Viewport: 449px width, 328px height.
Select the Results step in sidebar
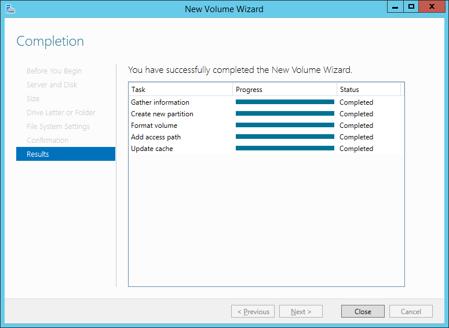point(66,154)
